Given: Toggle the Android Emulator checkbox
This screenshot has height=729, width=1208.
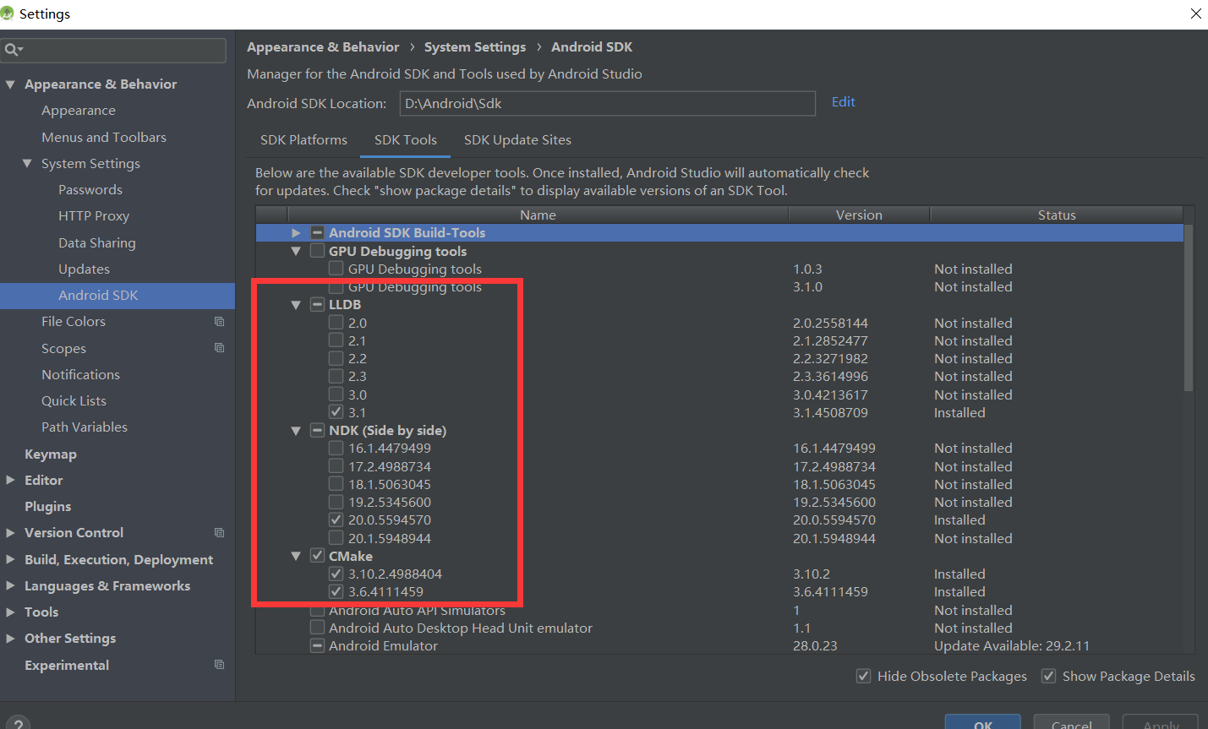Looking at the screenshot, I should 318,645.
